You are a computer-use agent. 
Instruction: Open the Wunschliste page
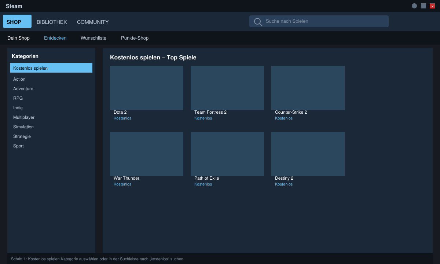93,38
